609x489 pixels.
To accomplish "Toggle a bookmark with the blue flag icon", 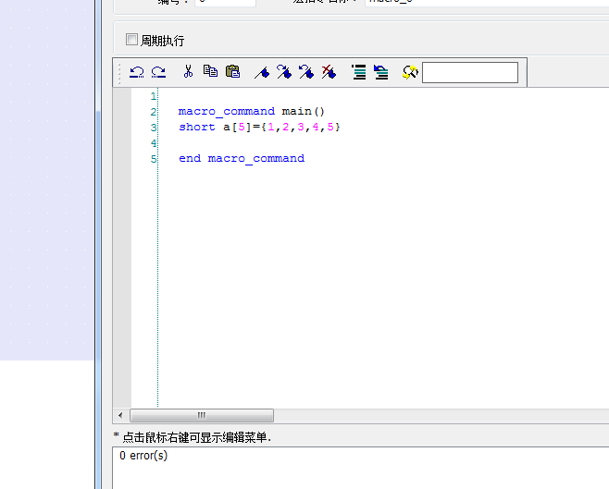I will tap(262, 72).
